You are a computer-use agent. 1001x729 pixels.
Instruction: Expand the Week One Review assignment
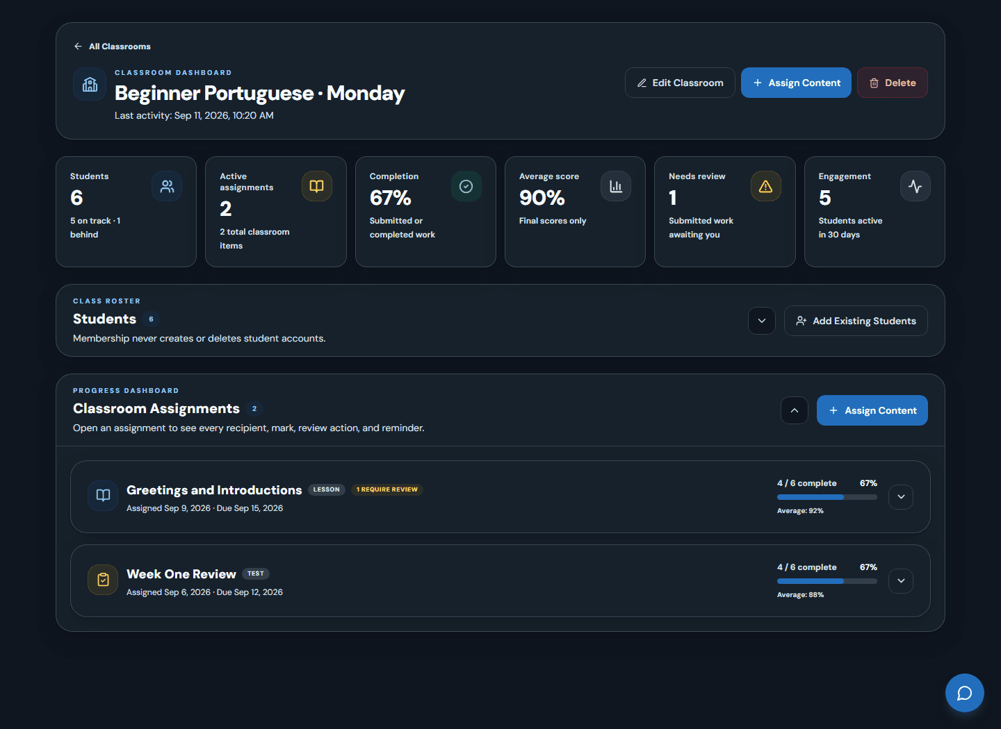coord(901,581)
